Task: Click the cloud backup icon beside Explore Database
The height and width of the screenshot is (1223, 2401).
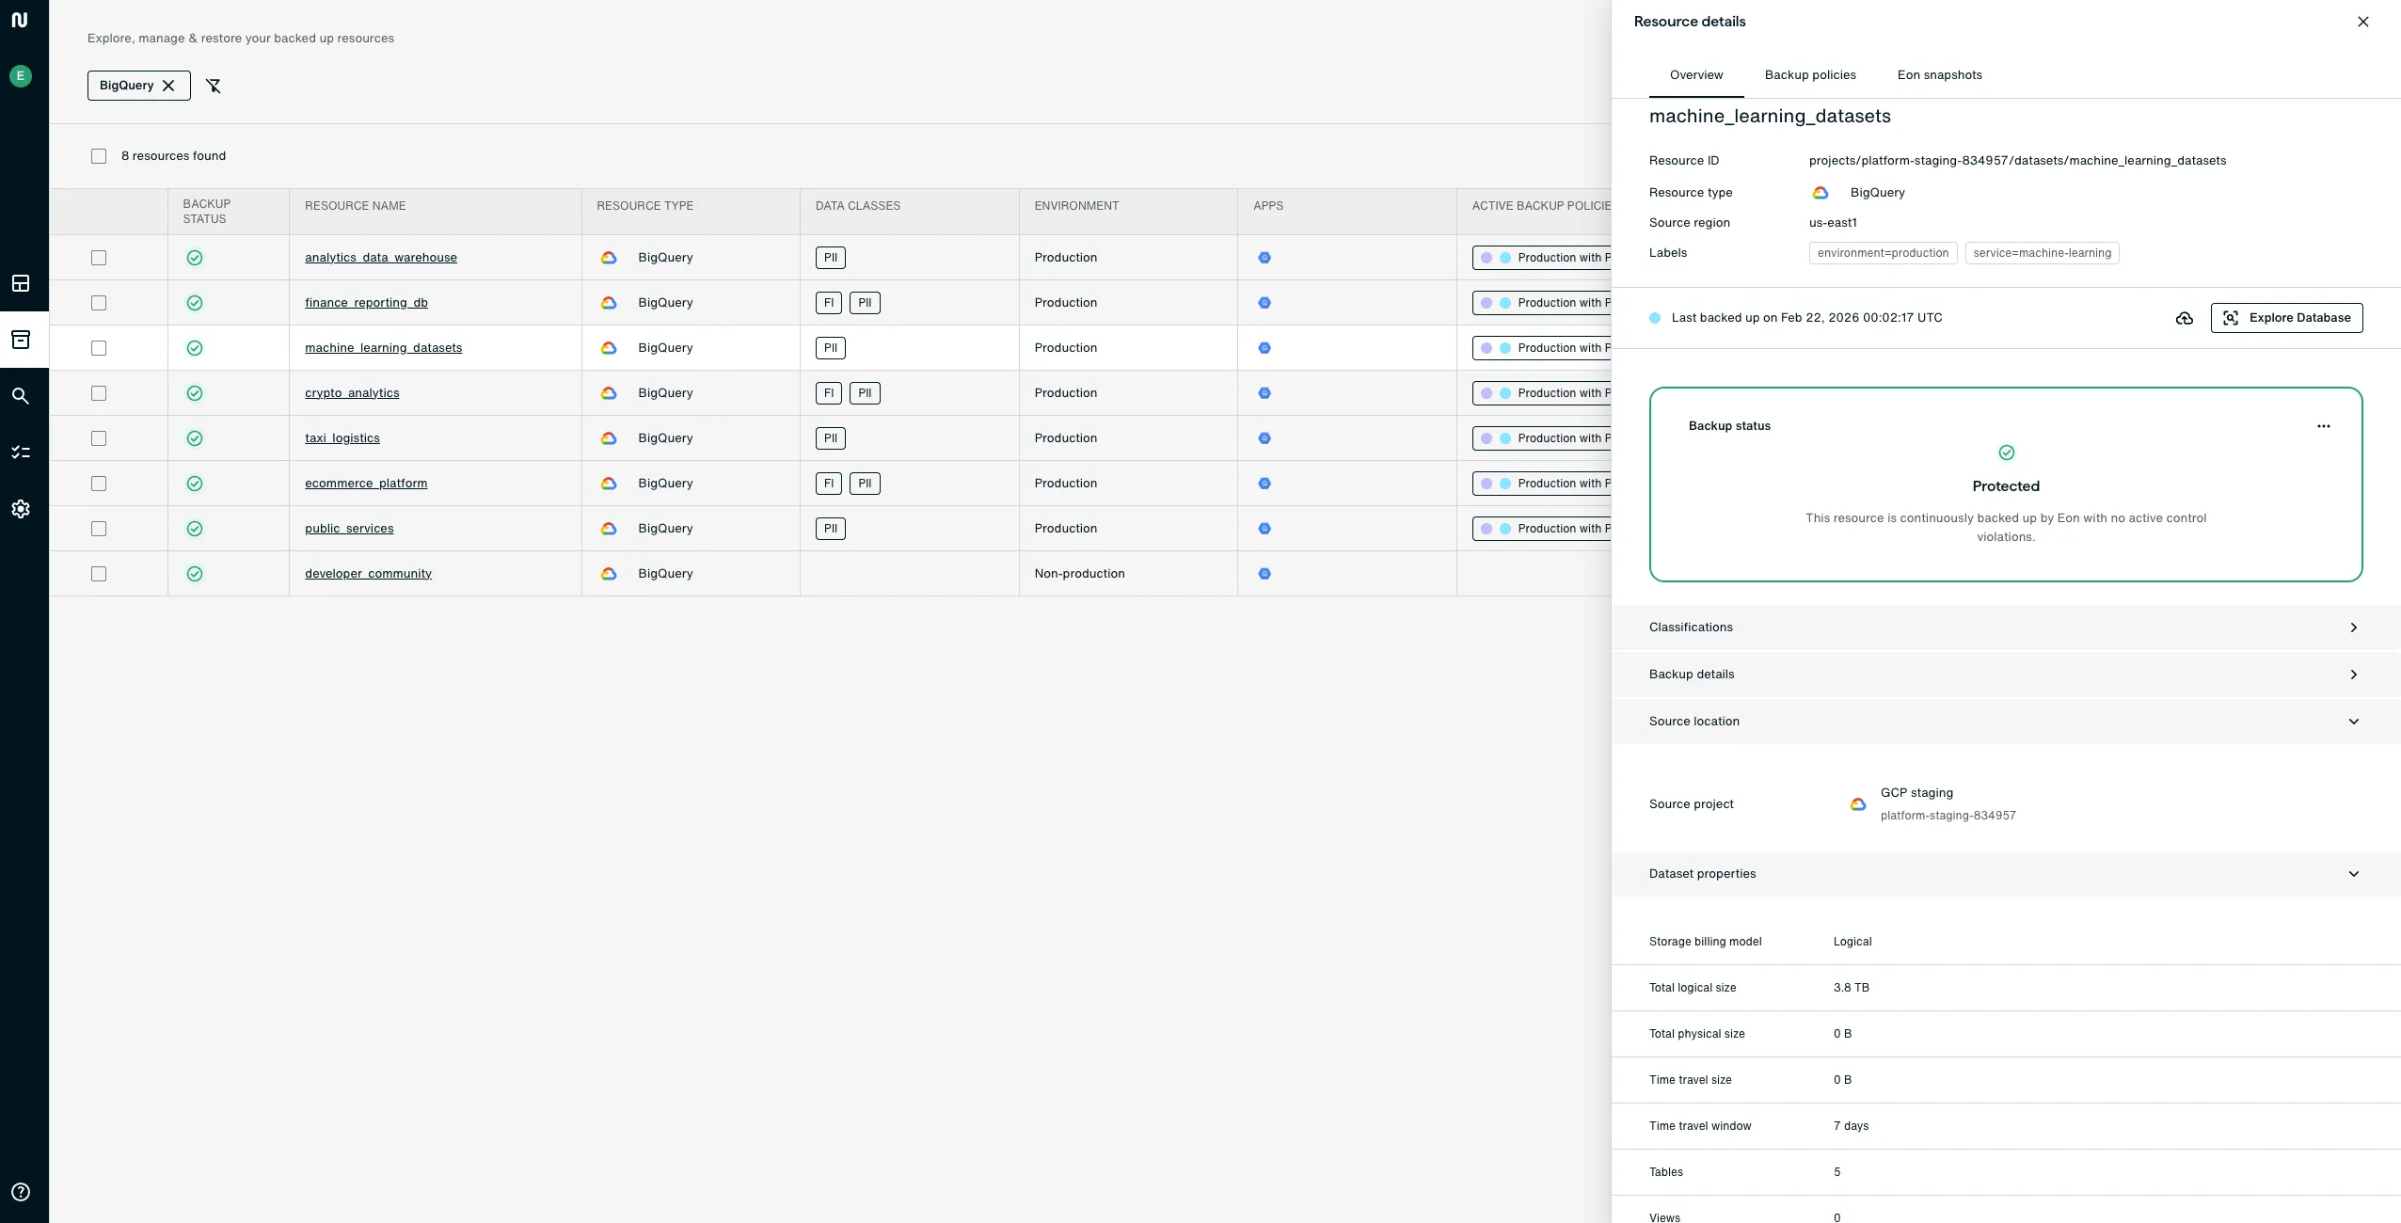Action: [x=2185, y=318]
